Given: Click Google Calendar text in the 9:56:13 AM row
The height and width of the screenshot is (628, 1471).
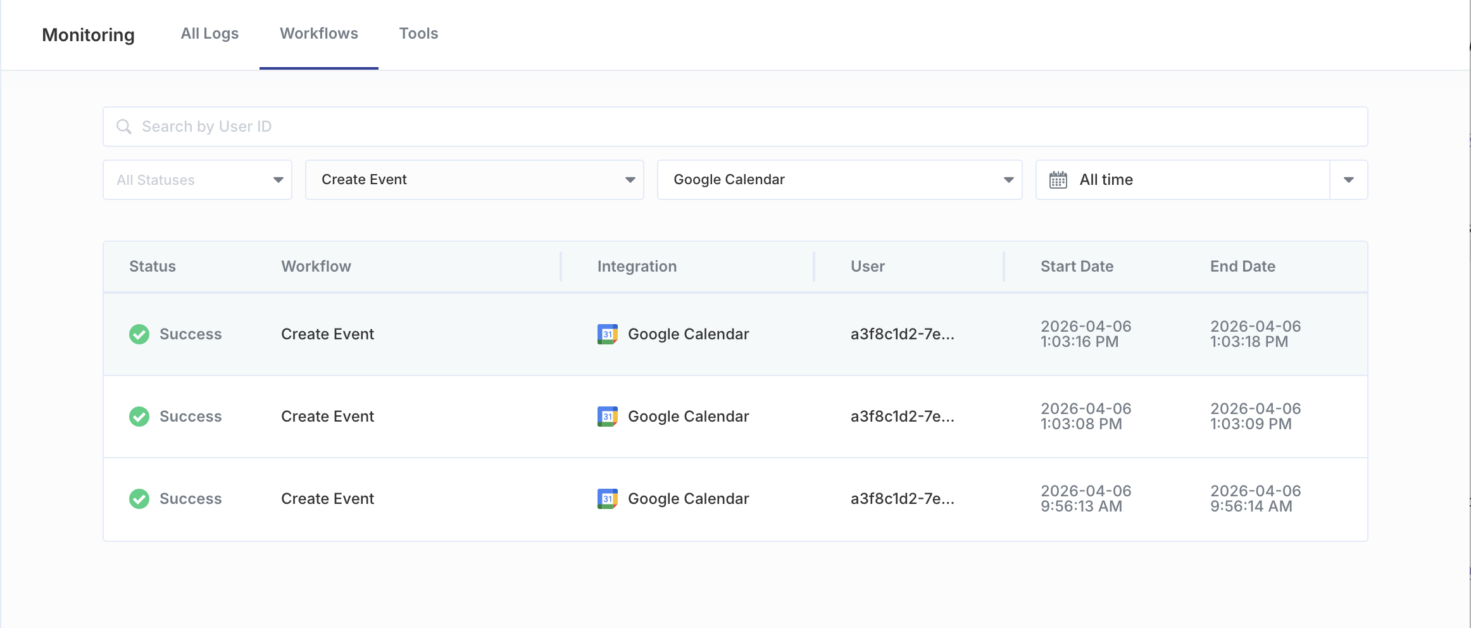Looking at the screenshot, I should pos(689,499).
